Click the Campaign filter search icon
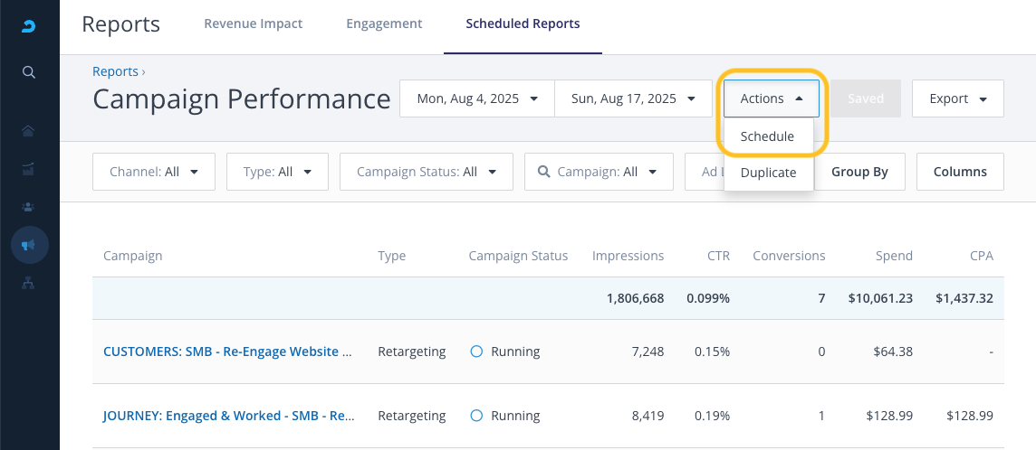This screenshot has height=450, width=1036. click(x=543, y=172)
